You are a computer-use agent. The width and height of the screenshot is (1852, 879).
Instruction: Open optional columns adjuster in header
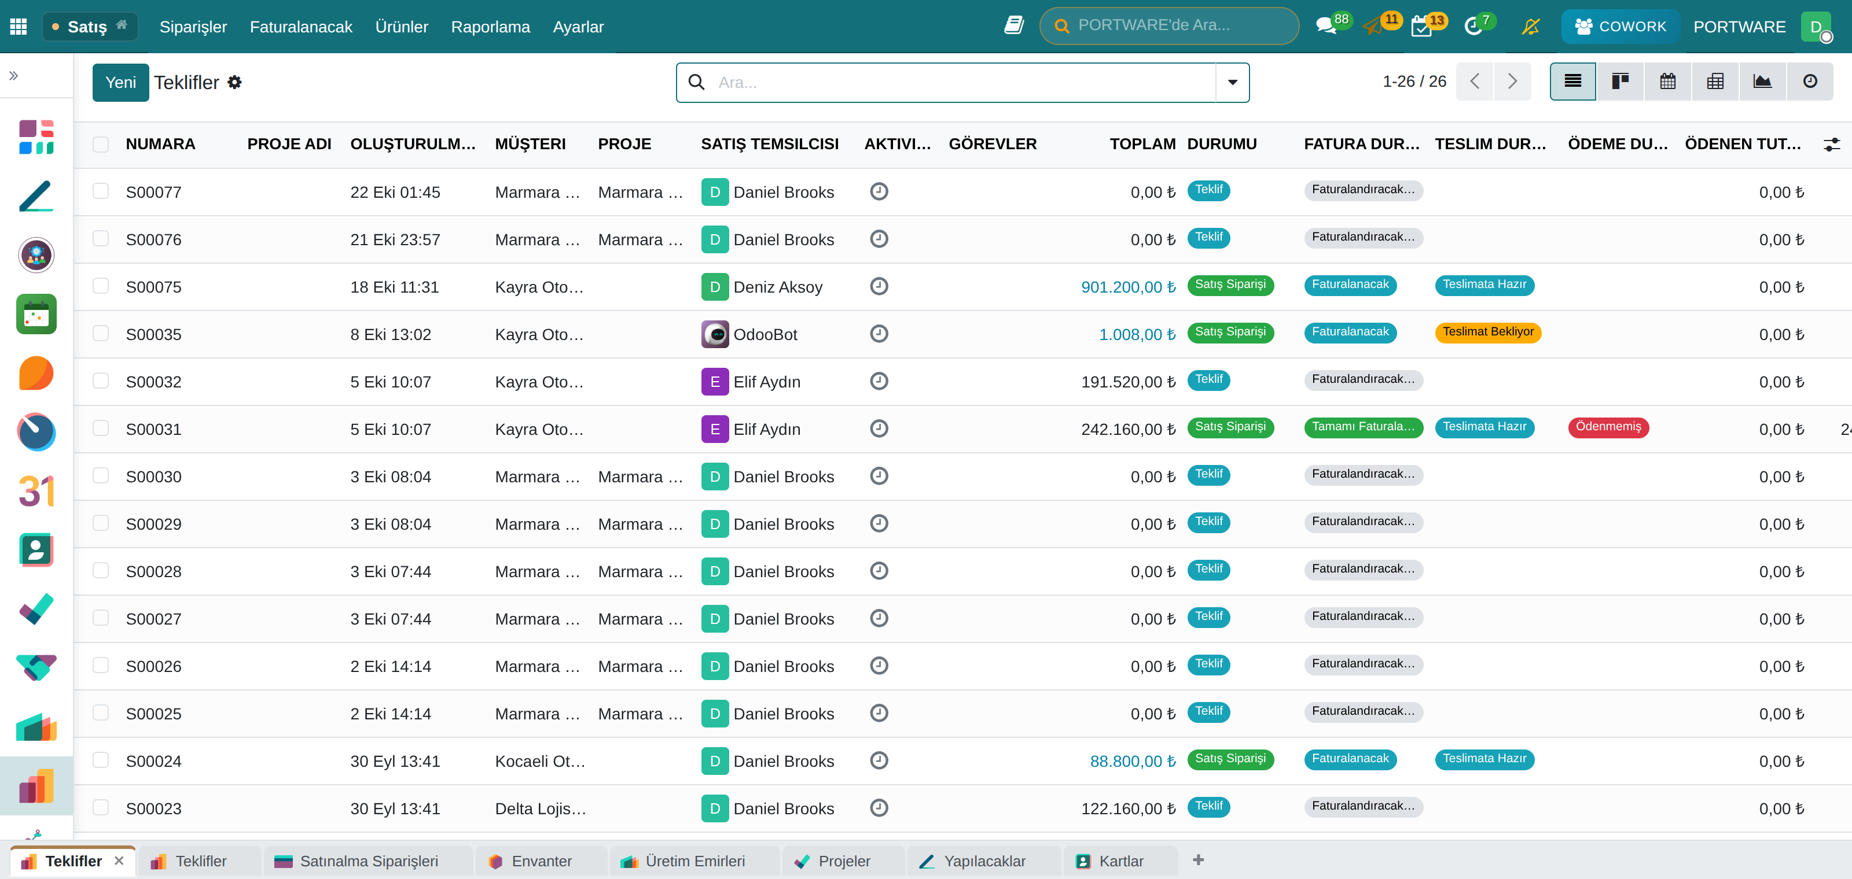1831,145
